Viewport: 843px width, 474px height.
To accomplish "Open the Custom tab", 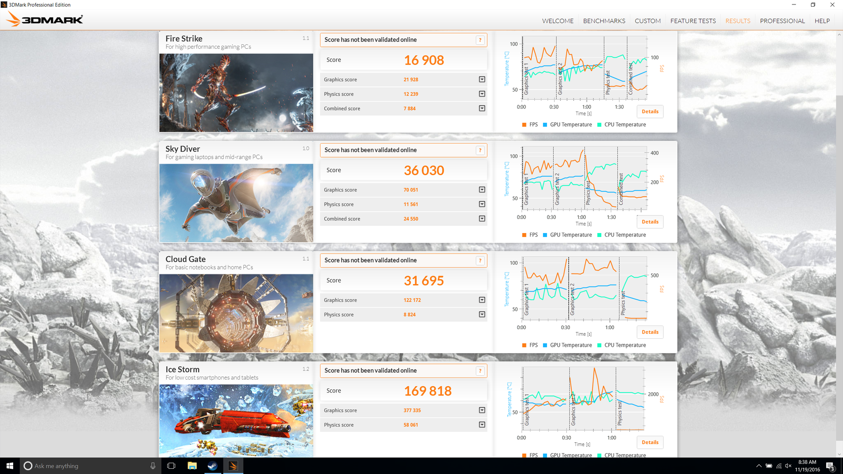I will point(648,21).
